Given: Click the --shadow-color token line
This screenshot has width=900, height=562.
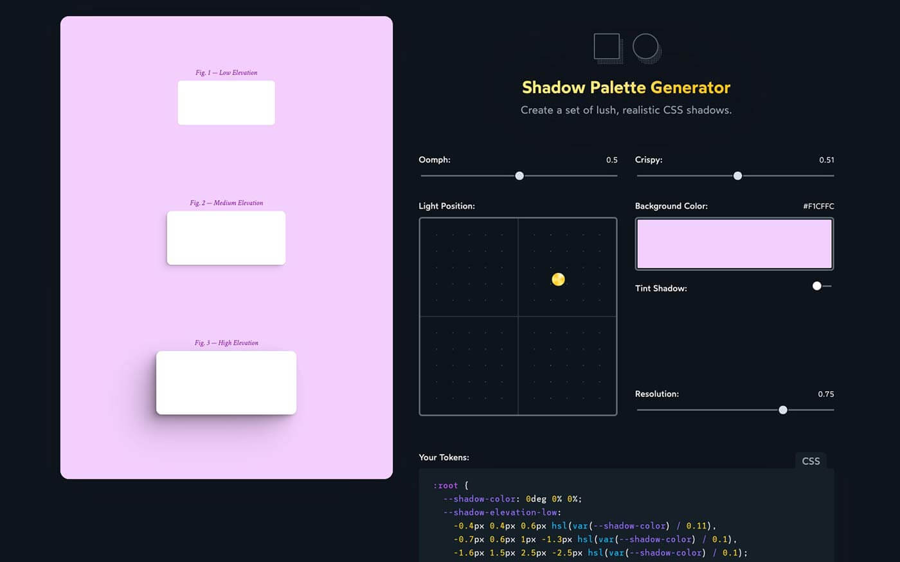Looking at the screenshot, I should (x=512, y=499).
